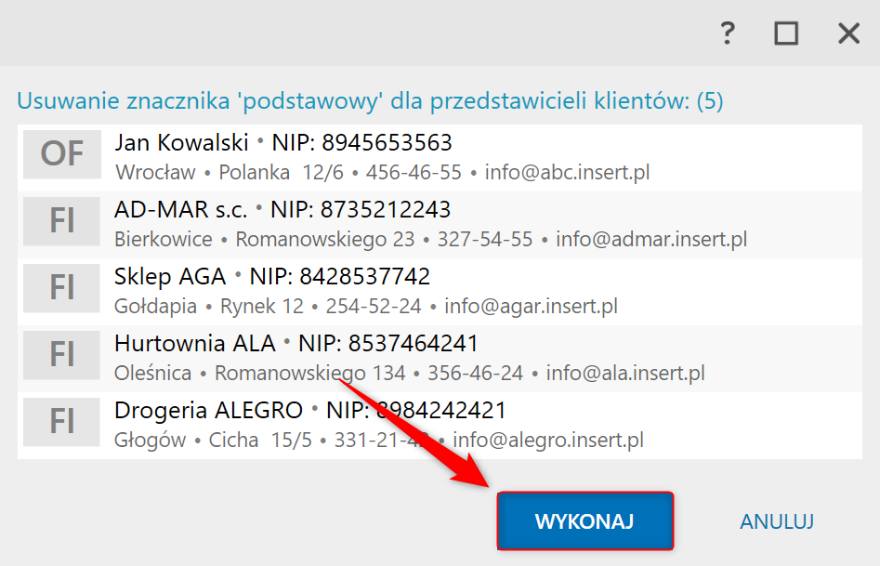Select Hurtownia ALA NIP 8537464241 entry

tap(440, 358)
